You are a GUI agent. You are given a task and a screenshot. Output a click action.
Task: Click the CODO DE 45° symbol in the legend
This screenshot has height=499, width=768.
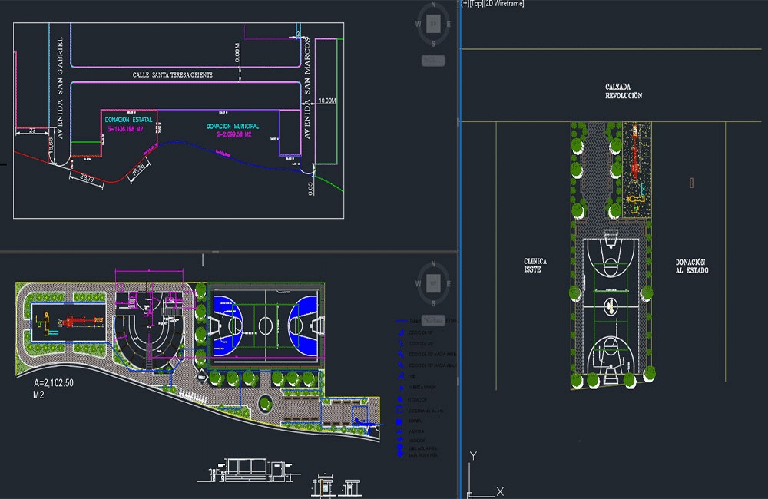click(x=401, y=343)
